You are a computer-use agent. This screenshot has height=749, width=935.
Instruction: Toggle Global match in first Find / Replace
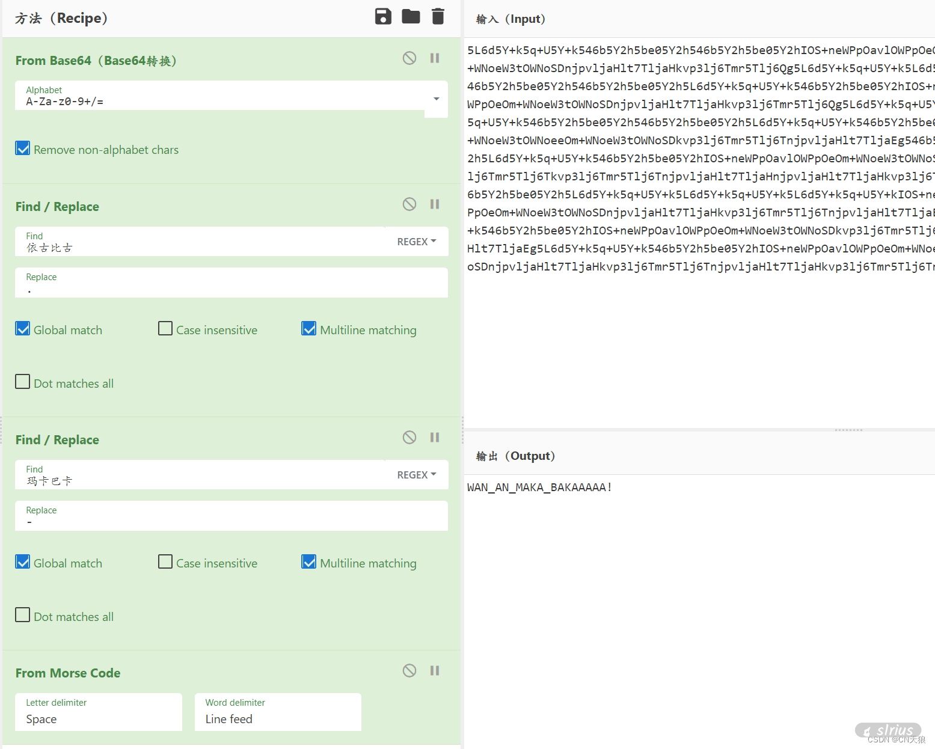click(23, 329)
